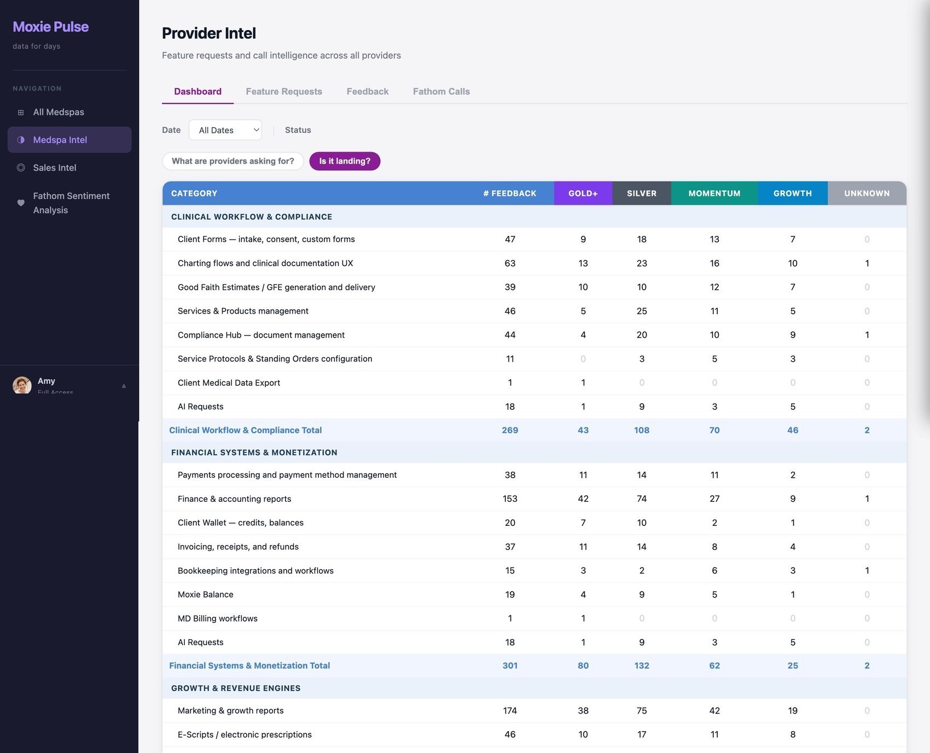Click the GOLD+ column header

point(583,194)
